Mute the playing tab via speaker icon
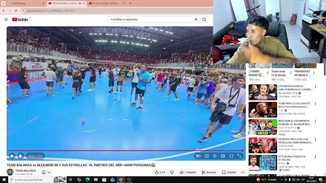Viewport: 326px width, 183px height. click(80, 3)
